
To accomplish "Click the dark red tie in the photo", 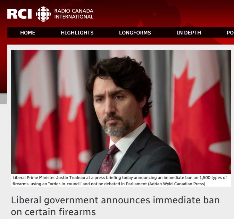I will click(x=108, y=160).
